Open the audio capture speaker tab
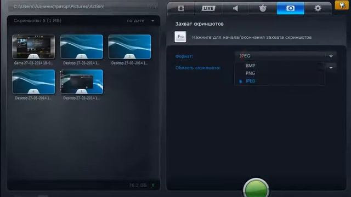Image resolution: width=351 pixels, height=197 pixels. tap(235, 9)
